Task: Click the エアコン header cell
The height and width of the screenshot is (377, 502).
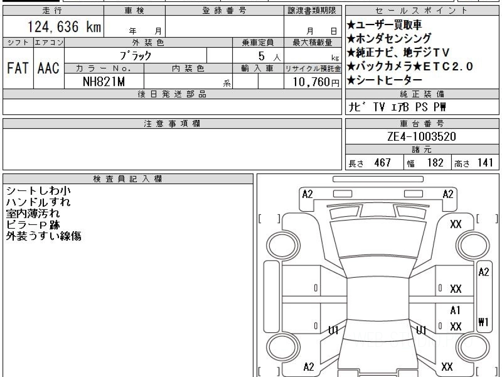Action: (x=49, y=42)
